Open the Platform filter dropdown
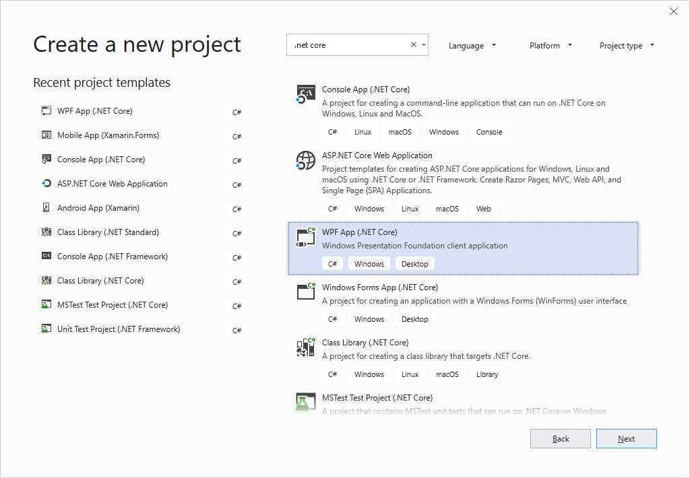Viewport: 690px width, 478px height. (551, 45)
